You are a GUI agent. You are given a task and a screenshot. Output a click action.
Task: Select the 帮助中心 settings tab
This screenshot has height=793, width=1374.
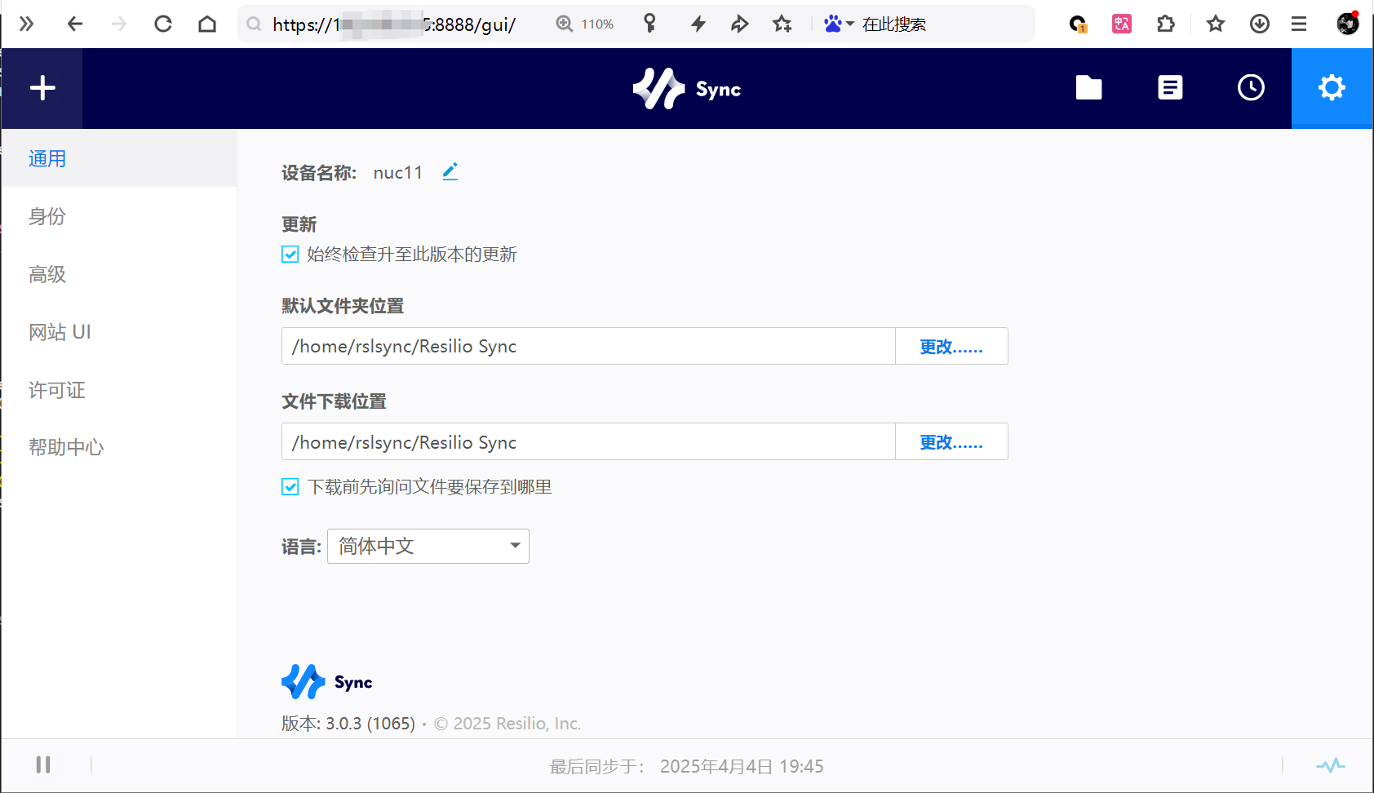[x=119, y=447]
